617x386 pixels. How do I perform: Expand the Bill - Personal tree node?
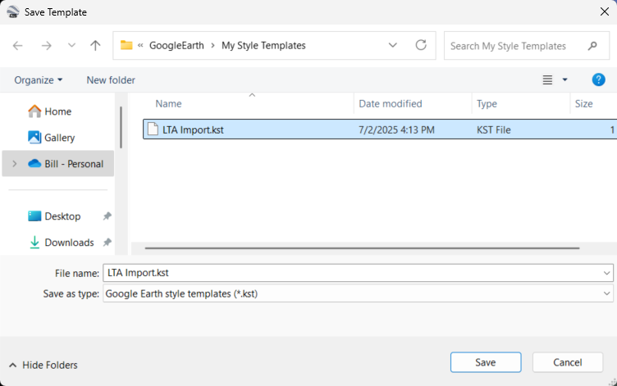pyautogui.click(x=15, y=164)
